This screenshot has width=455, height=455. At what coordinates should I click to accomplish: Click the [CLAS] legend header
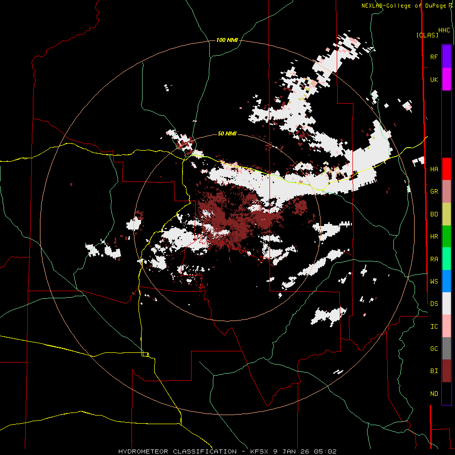[x=427, y=35]
